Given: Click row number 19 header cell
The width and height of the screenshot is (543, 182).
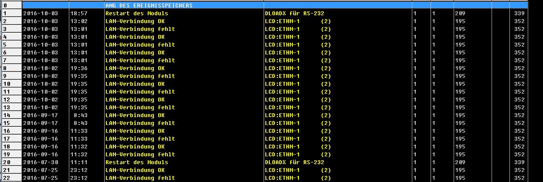Looking at the screenshot, I should [10, 155].
